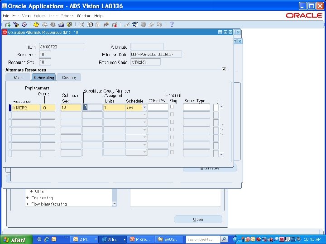Viewport: 326px width, 244px height.
Task: Open the Tools menu
Action: [x=53, y=16]
